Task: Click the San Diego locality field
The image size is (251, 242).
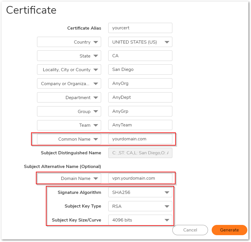Action: [x=140, y=70]
